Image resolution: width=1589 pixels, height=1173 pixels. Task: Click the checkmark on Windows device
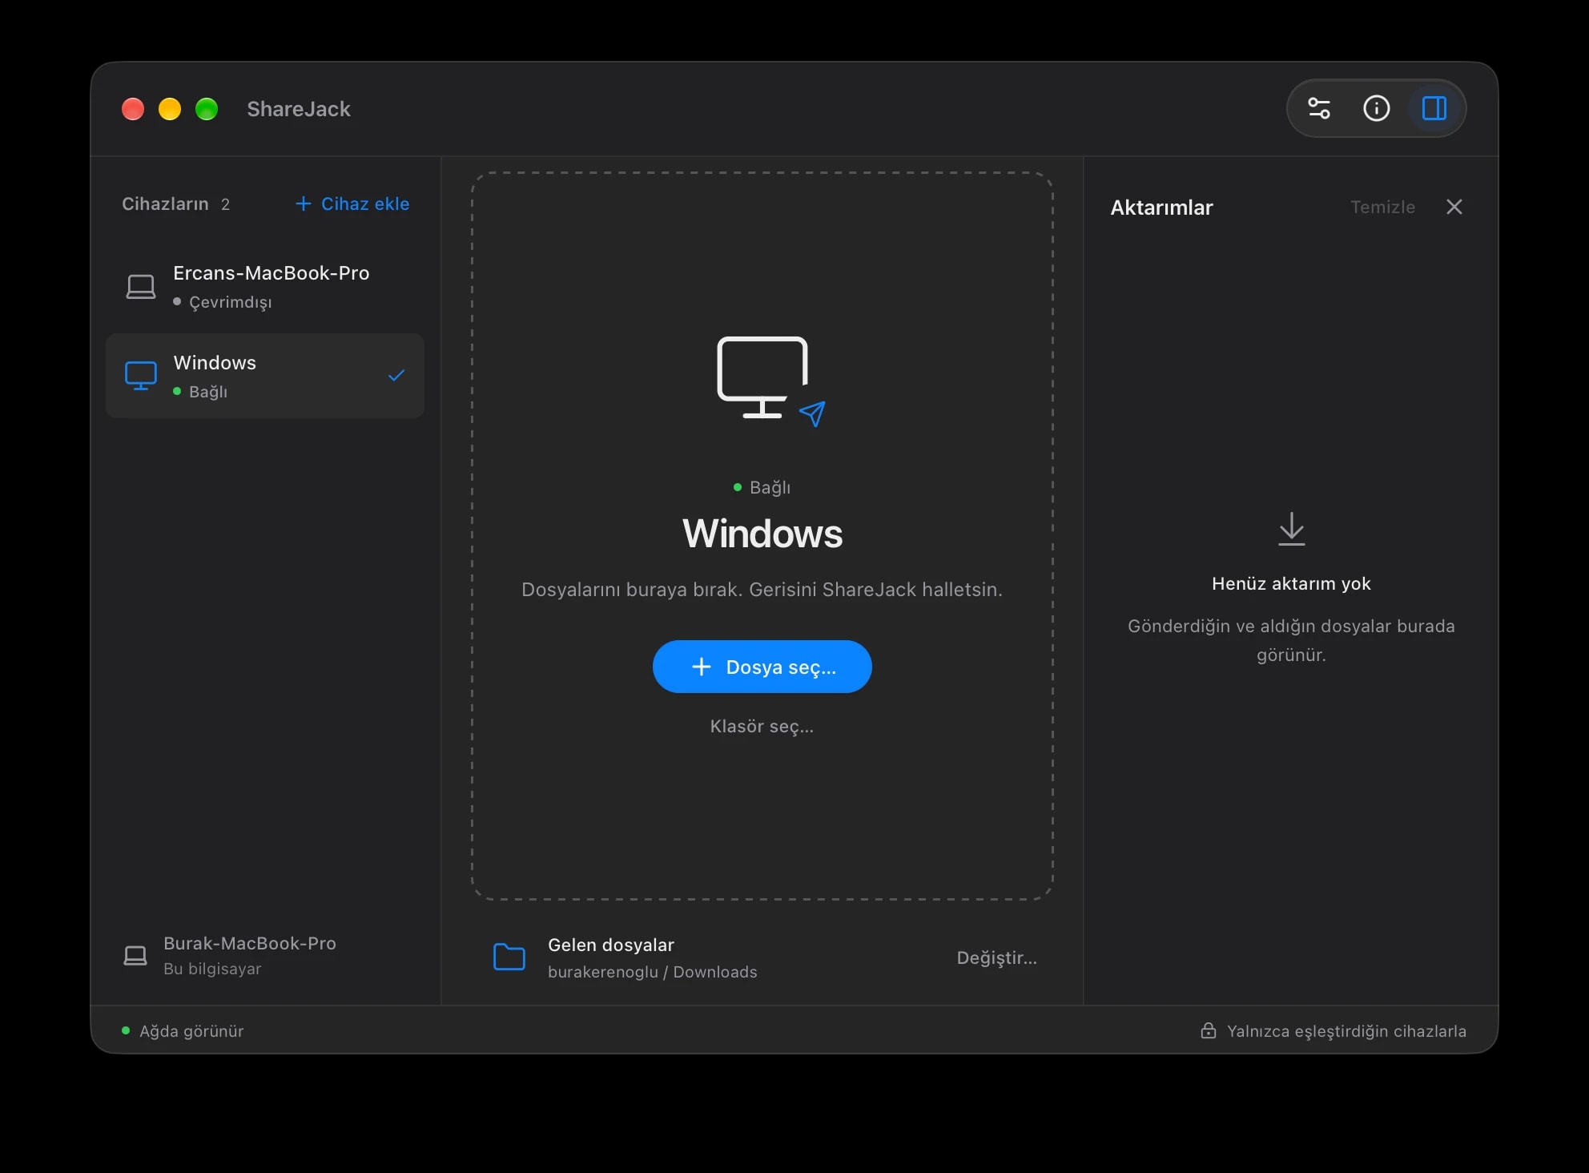point(396,375)
